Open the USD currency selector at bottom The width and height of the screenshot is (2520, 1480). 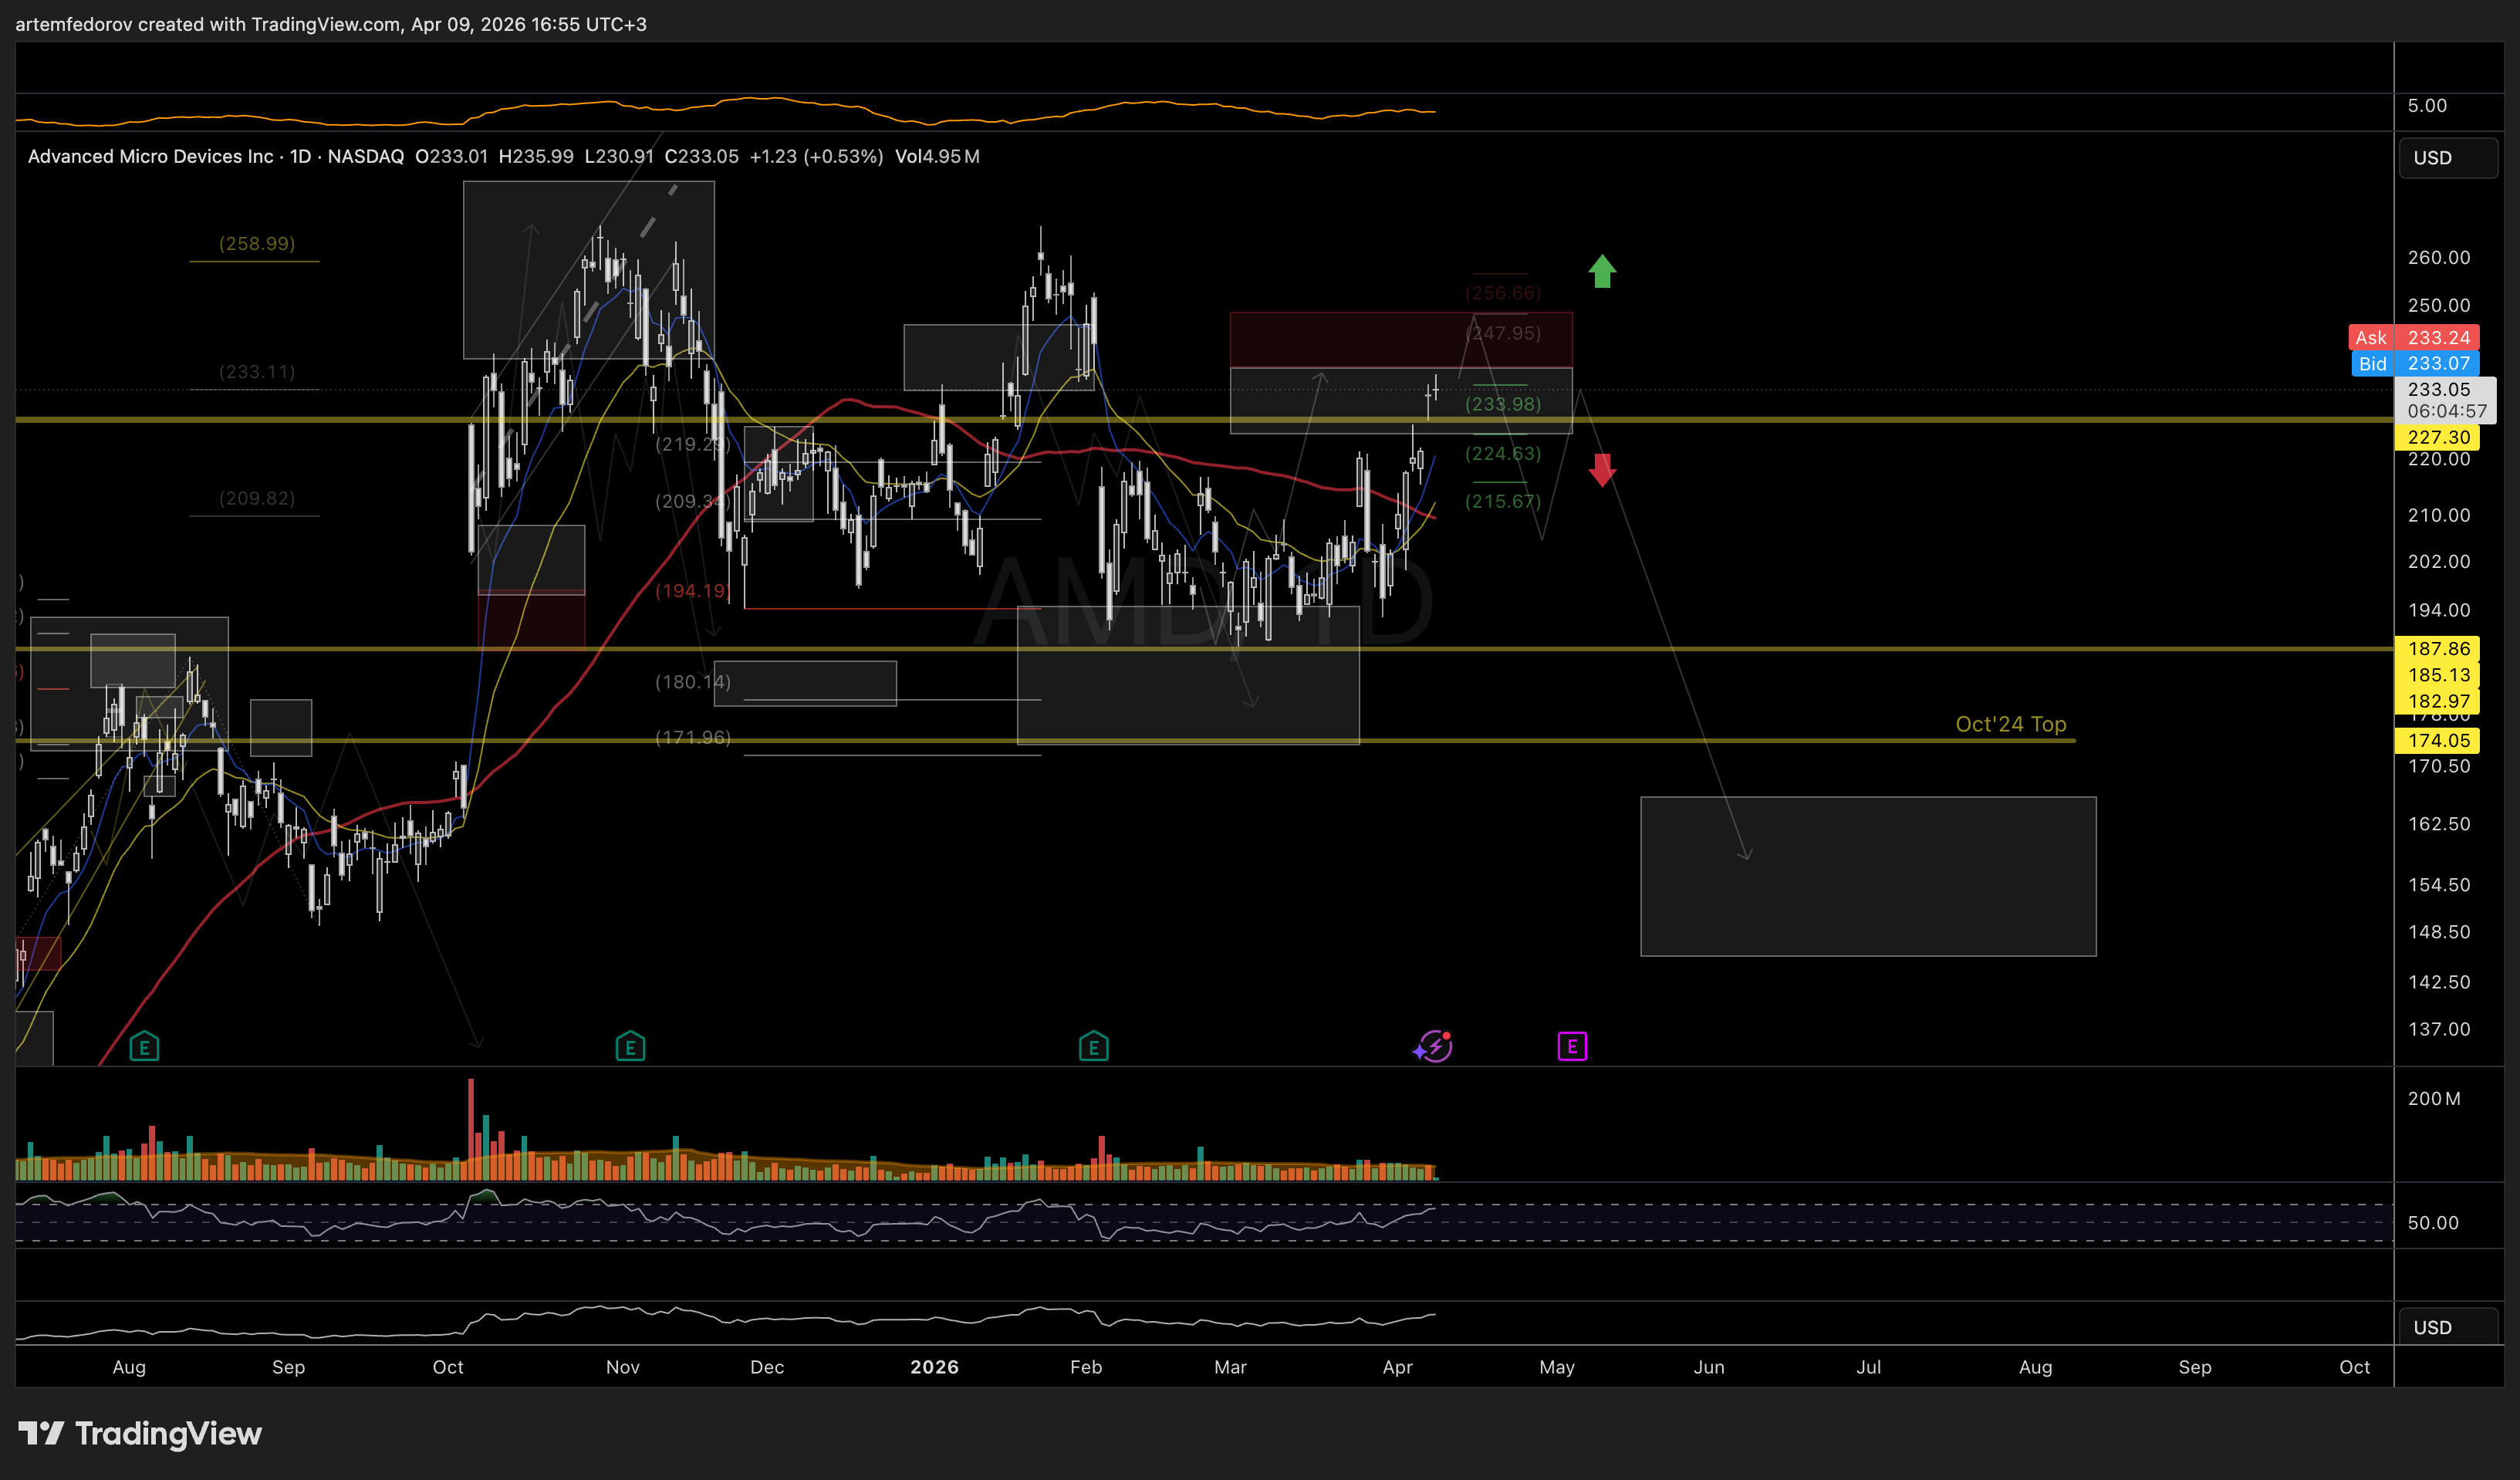point(2447,1327)
